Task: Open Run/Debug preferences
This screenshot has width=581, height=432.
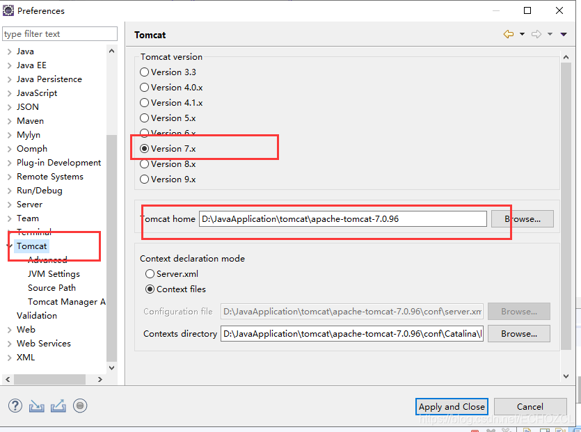Action: click(39, 191)
